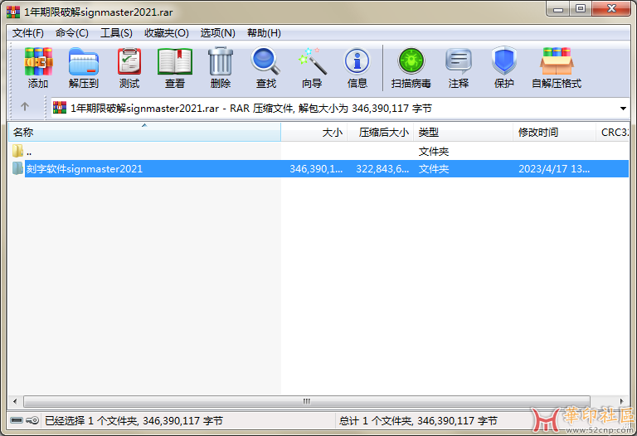
Task: Launch the 向导 (Wizard) wand icon
Action: tap(312, 61)
